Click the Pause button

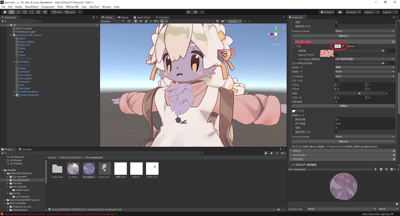tap(195, 12)
